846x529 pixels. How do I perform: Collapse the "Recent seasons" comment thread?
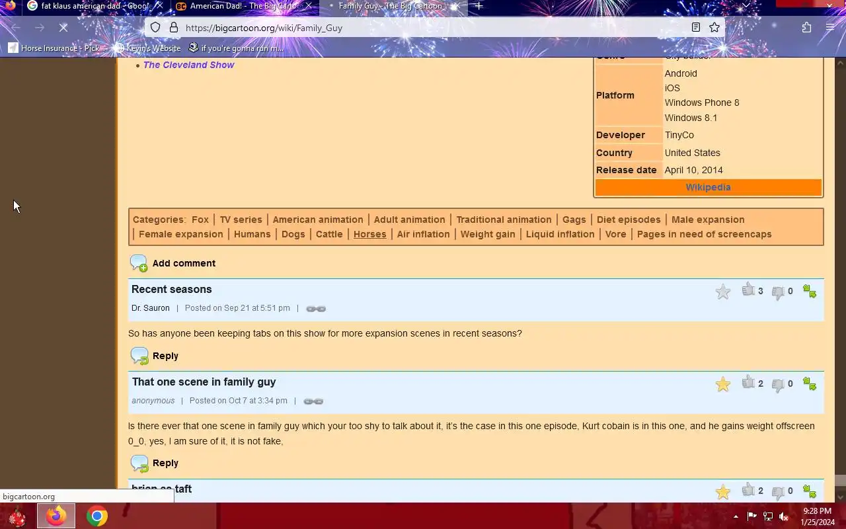810,291
